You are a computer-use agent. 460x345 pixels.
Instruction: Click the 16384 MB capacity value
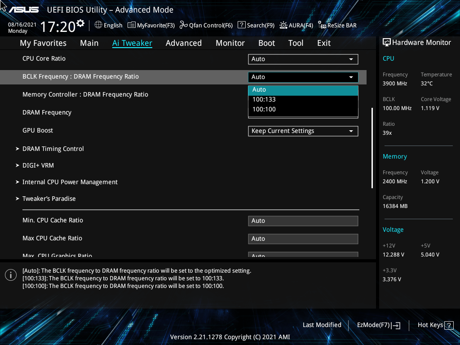coord(395,206)
